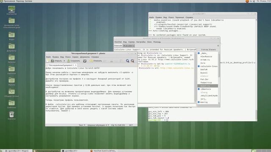Image resolution: width=271 pixels, height=152 pixels.
Task: Close the unsaved document tab in pluma
Action: tap(75, 65)
